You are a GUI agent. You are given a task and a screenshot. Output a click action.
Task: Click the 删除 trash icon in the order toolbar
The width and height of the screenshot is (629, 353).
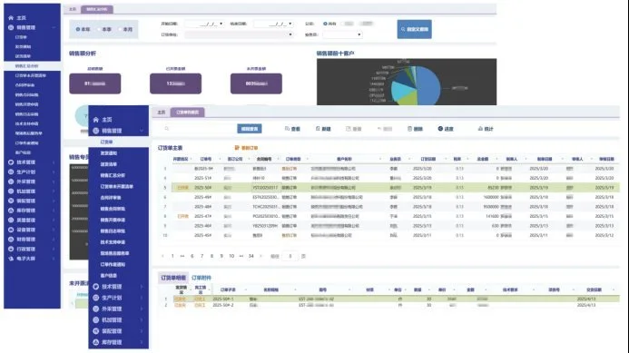click(x=409, y=129)
